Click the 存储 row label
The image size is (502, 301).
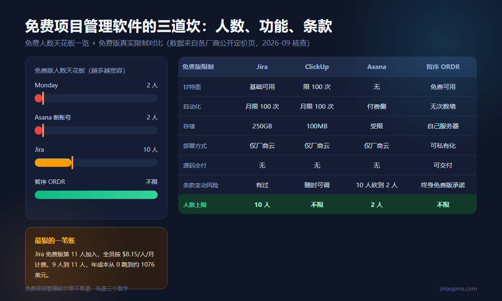point(189,126)
